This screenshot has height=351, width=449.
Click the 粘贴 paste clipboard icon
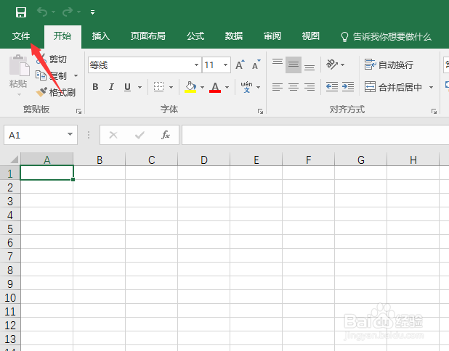[x=19, y=66]
